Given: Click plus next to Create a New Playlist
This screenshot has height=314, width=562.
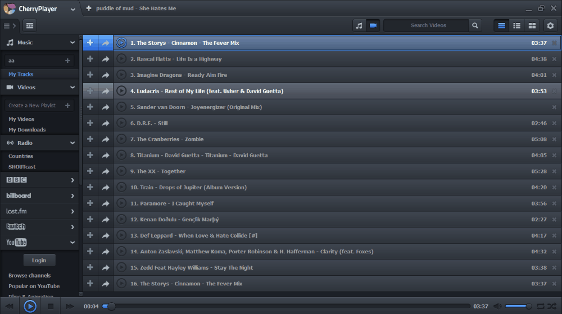Looking at the screenshot, I should tap(67, 106).
